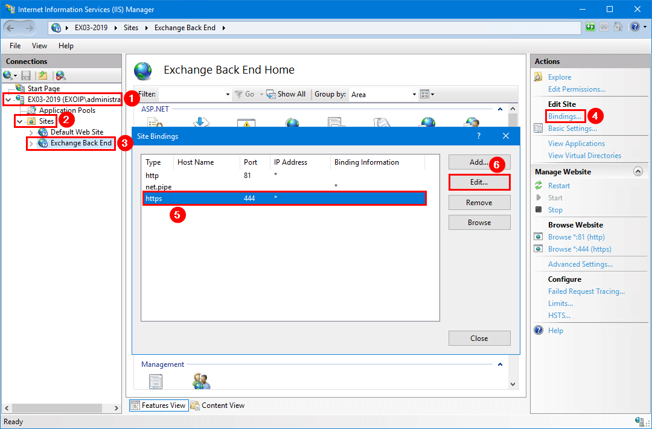Viewport: 652px width, 429px height.
Task: Click the Up folder icon in Connections toolbar
Action: tap(43, 75)
